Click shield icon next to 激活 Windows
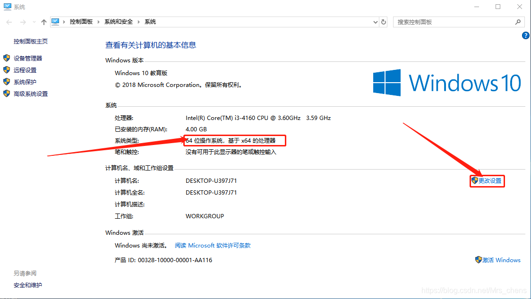 (478, 260)
